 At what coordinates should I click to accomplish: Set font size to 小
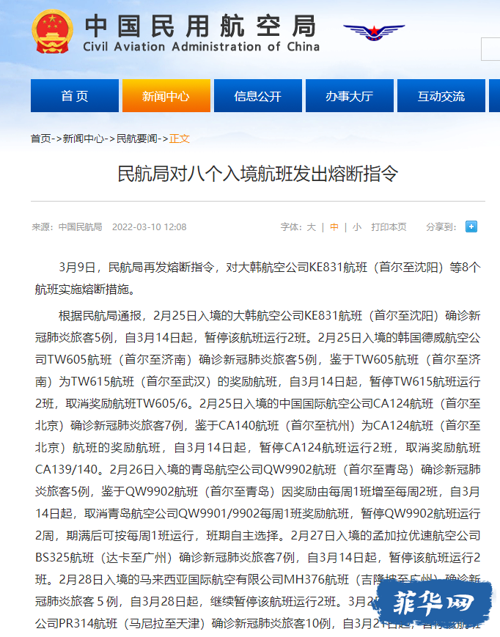357,227
